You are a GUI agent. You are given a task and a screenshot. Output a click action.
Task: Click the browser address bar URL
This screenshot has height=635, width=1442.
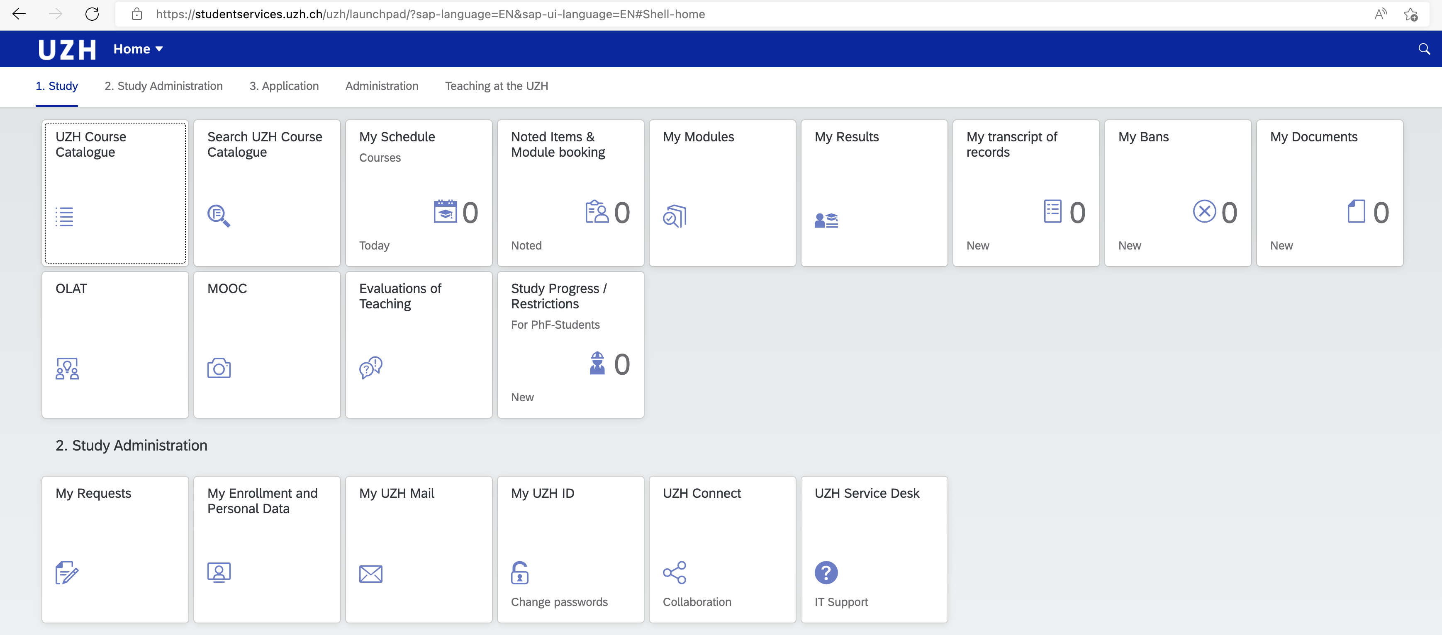[x=430, y=15]
